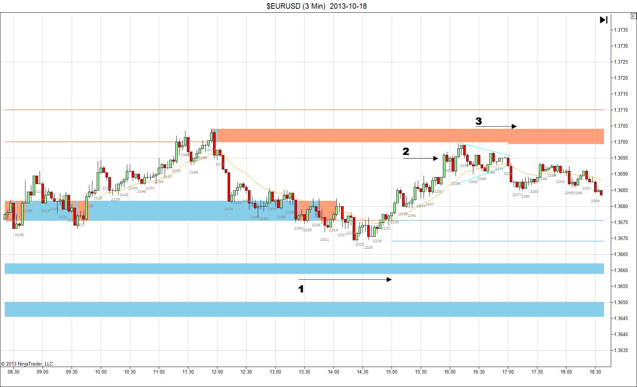Select the 1.3735 price axis label
637x387 pixels.
pyautogui.click(x=621, y=30)
